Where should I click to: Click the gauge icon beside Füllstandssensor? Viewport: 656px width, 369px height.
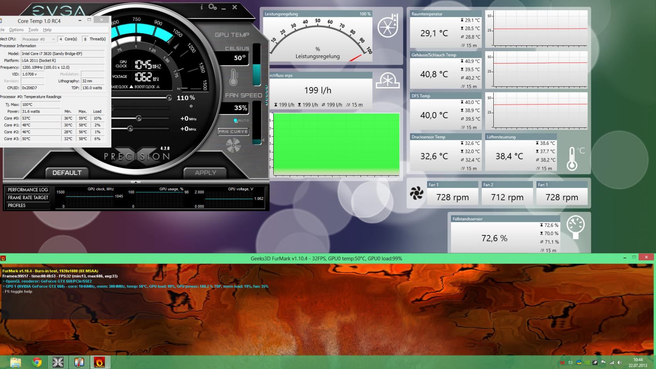[x=575, y=227]
